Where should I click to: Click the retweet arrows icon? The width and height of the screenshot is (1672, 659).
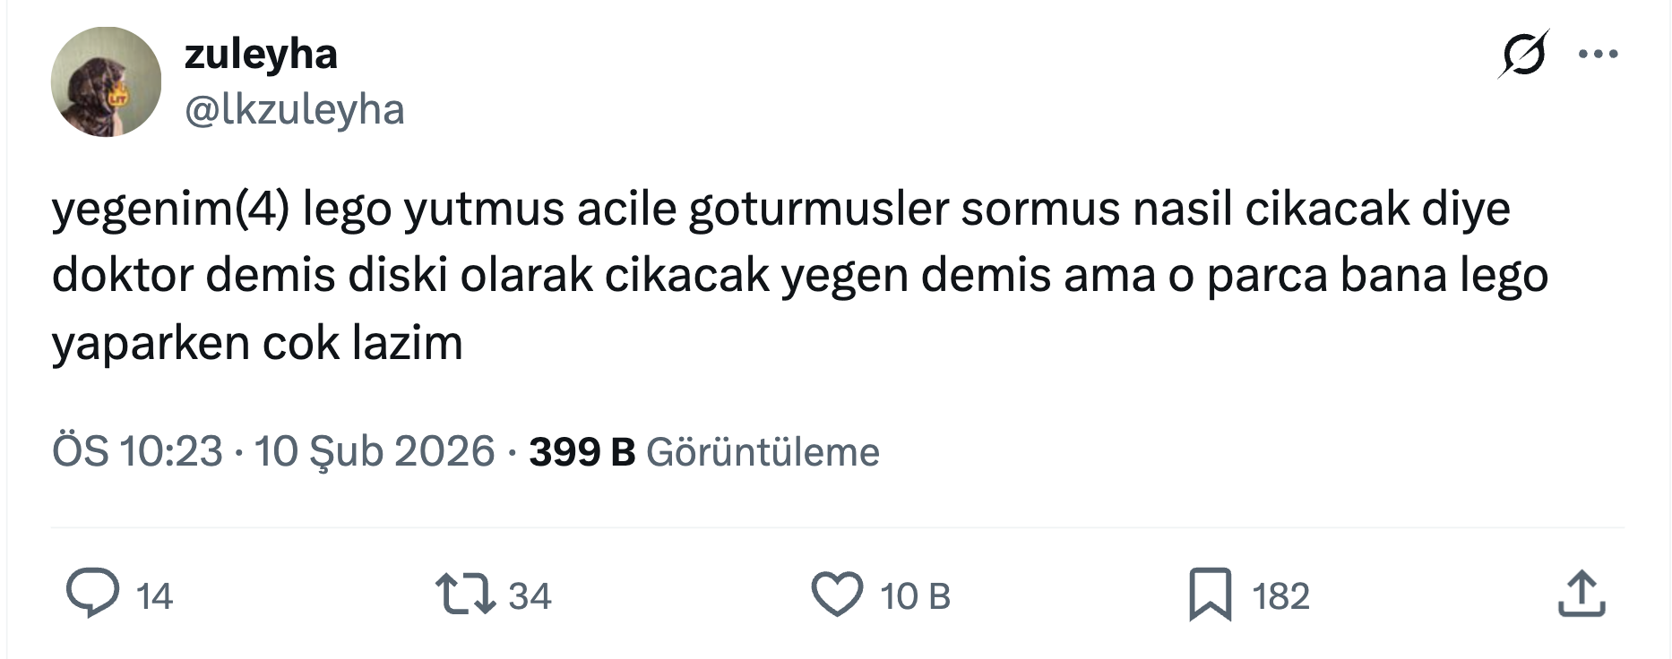click(465, 595)
